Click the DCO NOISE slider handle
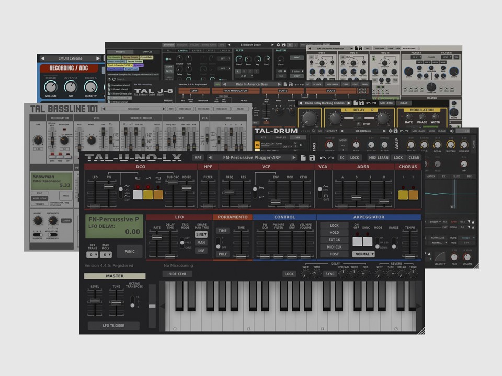The height and width of the screenshot is (376, 502). pos(187,189)
